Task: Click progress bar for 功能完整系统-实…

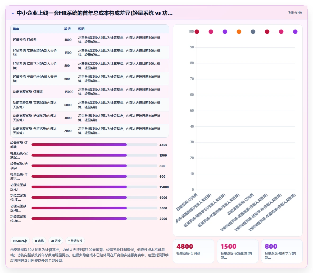Action: point(94,197)
